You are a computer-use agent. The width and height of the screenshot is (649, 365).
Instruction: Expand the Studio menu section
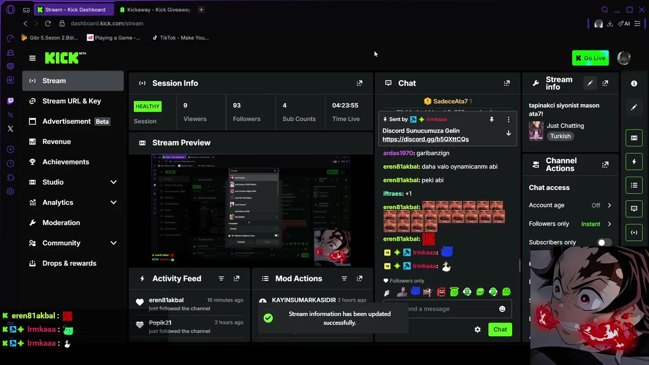pos(114,182)
